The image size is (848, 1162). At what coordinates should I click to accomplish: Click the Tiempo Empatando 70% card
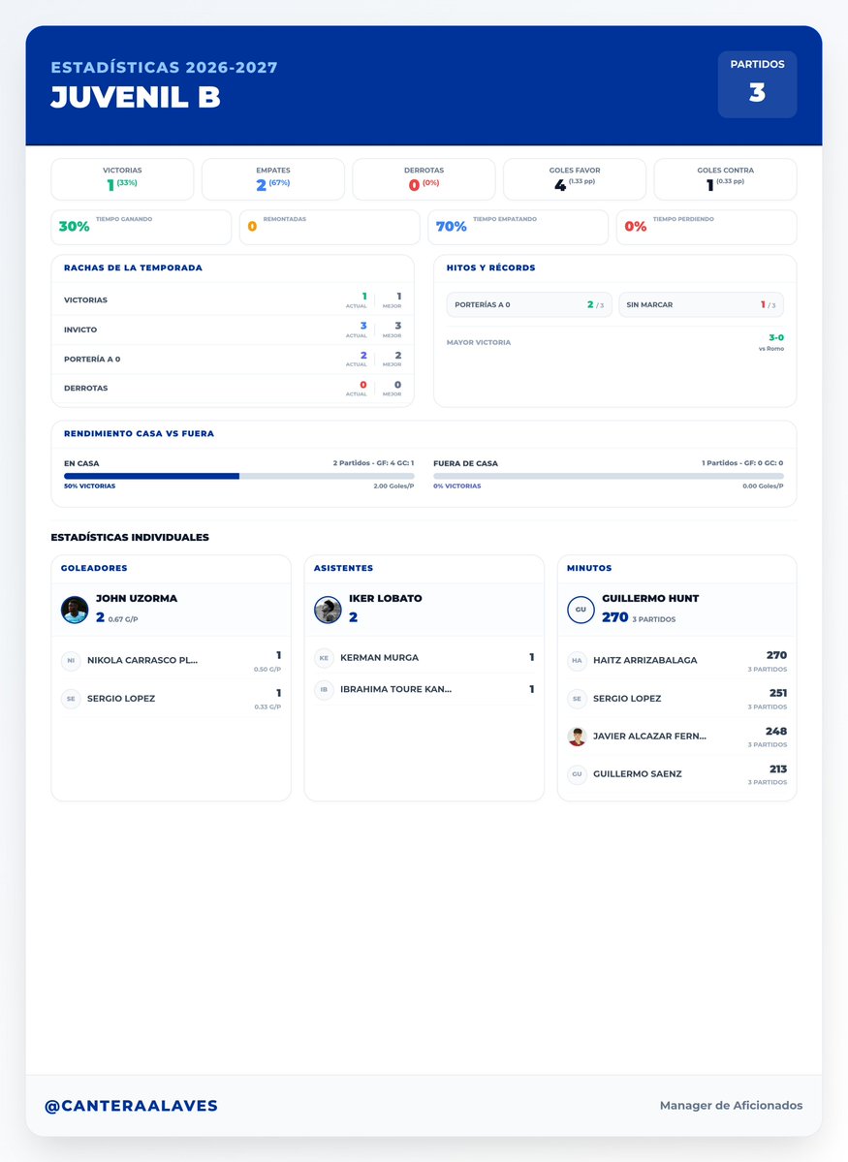click(518, 227)
